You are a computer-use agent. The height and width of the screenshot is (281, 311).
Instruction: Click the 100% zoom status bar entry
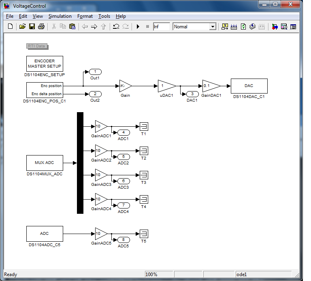[159, 274]
